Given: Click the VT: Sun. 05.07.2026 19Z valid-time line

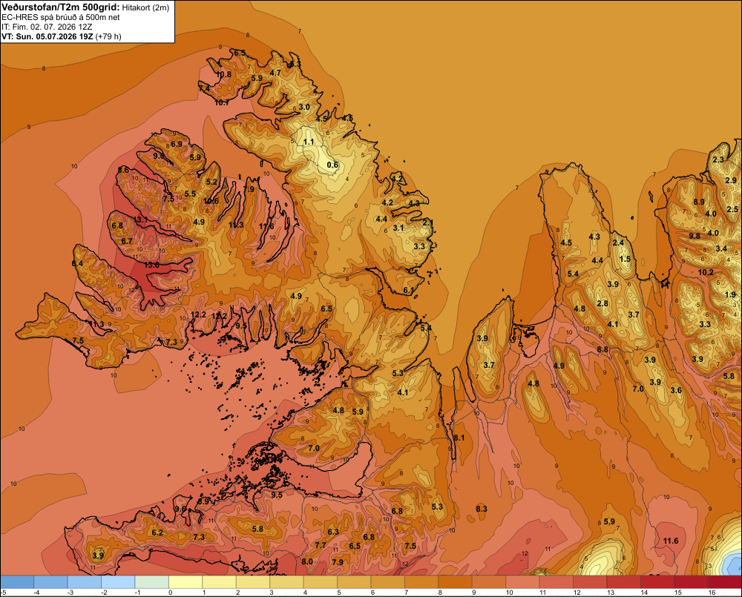Looking at the screenshot, I should (47, 36).
